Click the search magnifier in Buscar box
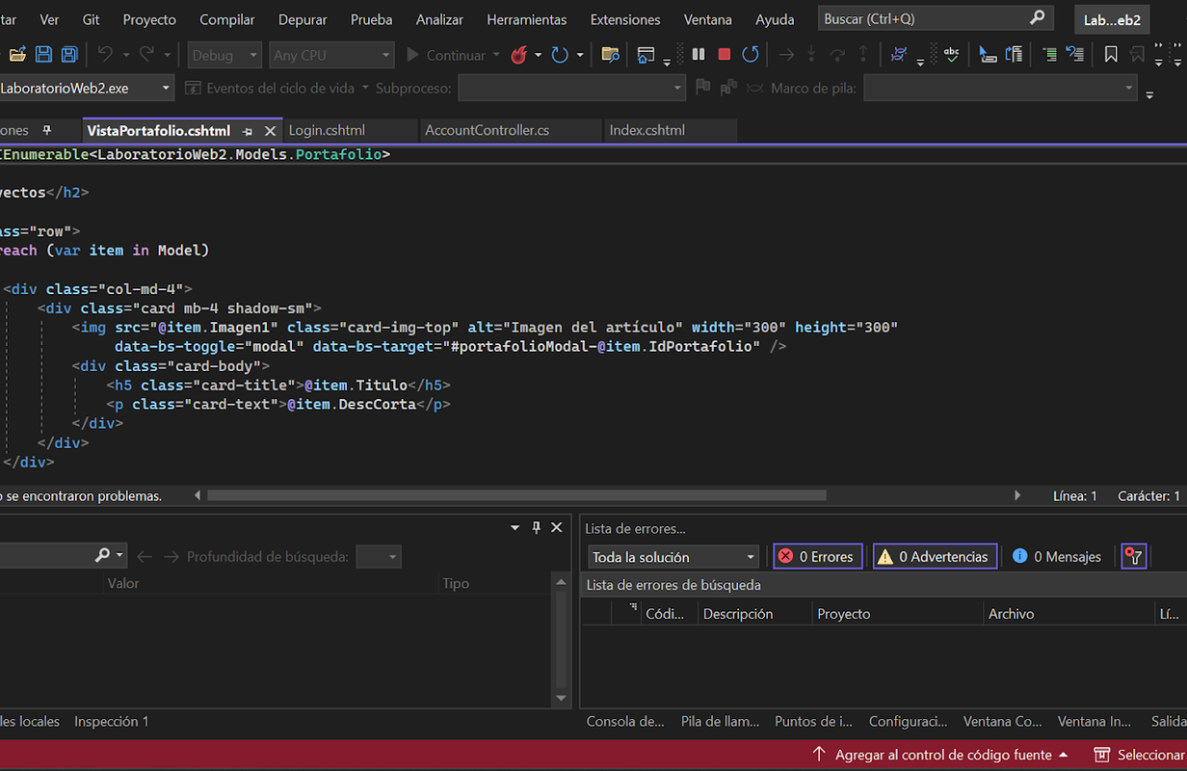Image resolution: width=1187 pixels, height=771 pixels. [x=1037, y=18]
